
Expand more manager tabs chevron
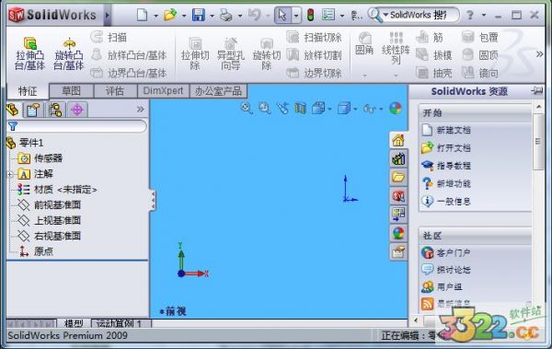click(141, 110)
